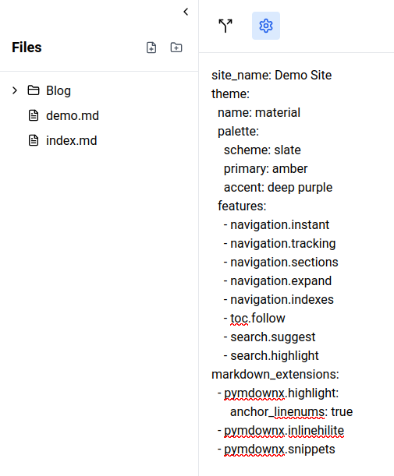Click the index.md document icon

point(34,140)
